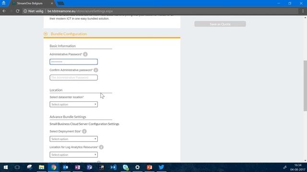The width and height of the screenshot is (307, 172).
Task: Click the Bundle Configuration heading
Action: (69, 34)
